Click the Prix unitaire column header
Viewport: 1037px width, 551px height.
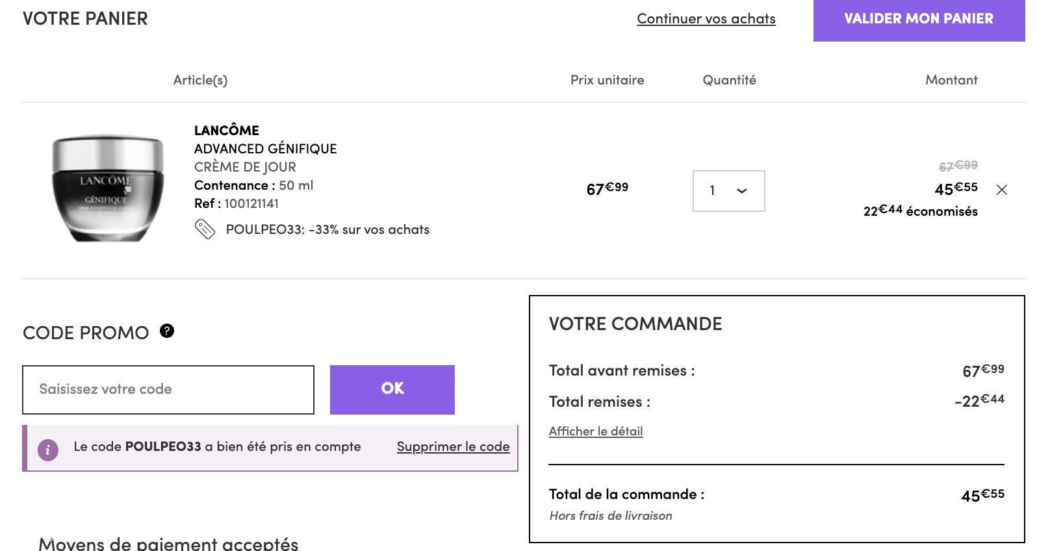pyautogui.click(x=608, y=80)
